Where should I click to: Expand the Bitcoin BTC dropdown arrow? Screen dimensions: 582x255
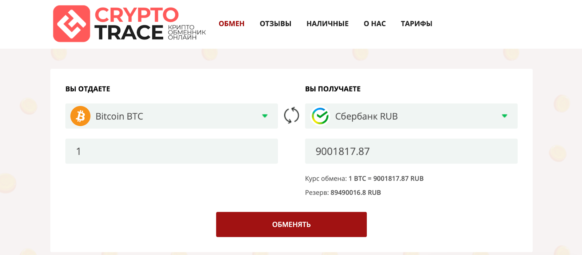coord(265,116)
